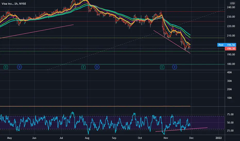Click the 20M volume axis label
Image resolution: width=240 pixels, height=141 pixels.
click(x=229, y=89)
